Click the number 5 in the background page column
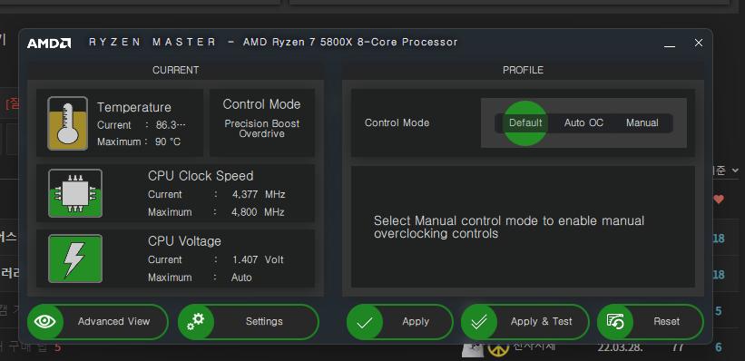This screenshot has height=361, width=745. pyautogui.click(x=719, y=312)
